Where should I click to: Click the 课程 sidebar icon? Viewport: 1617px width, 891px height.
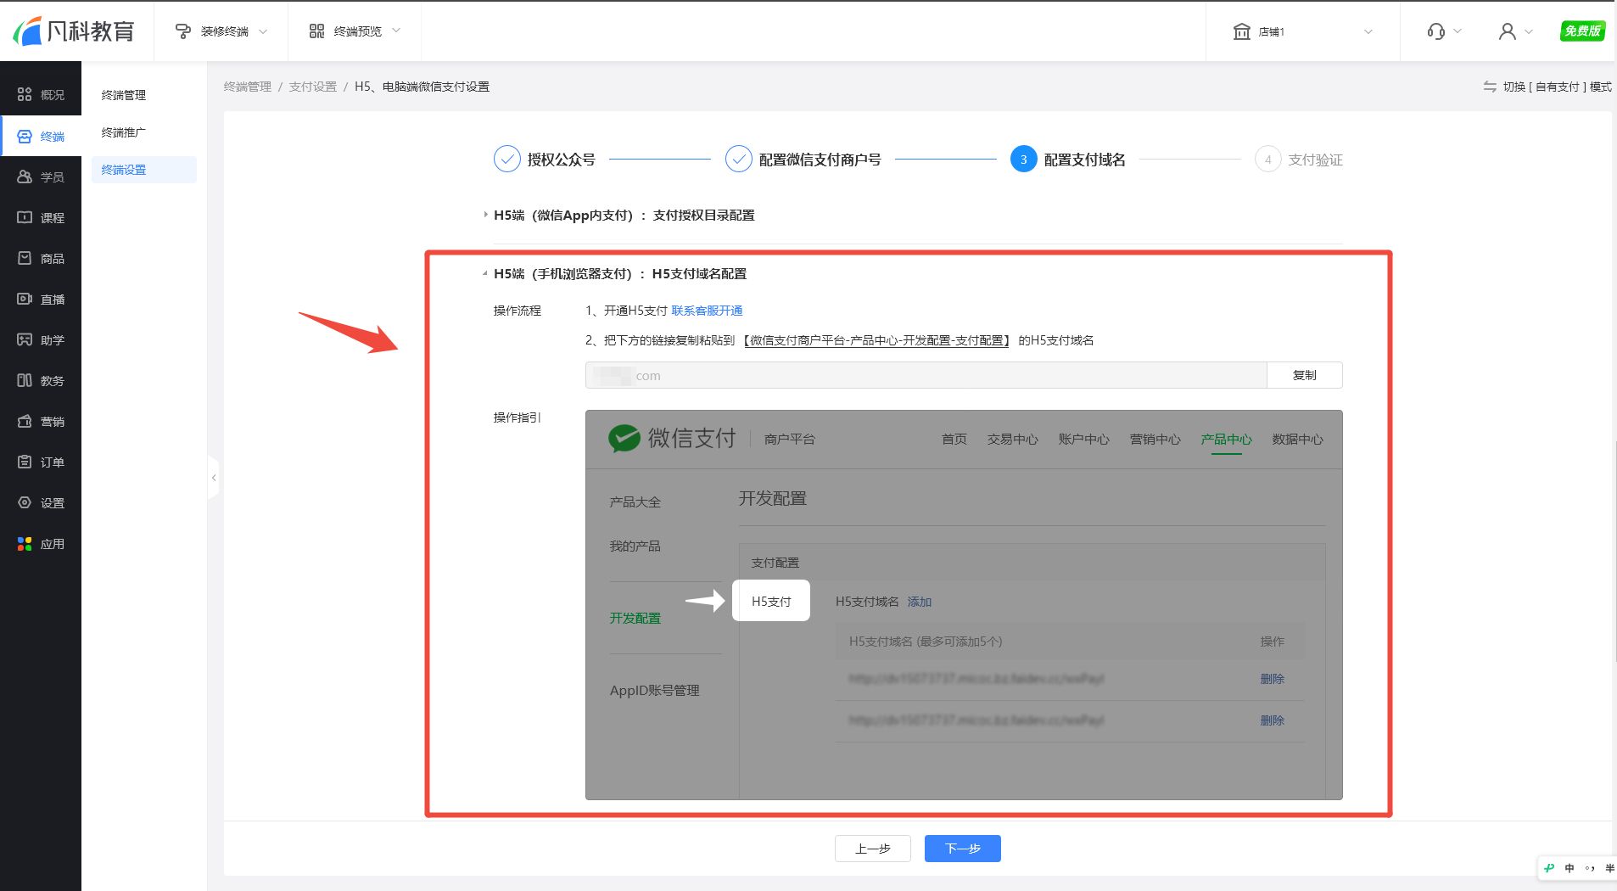(x=25, y=217)
